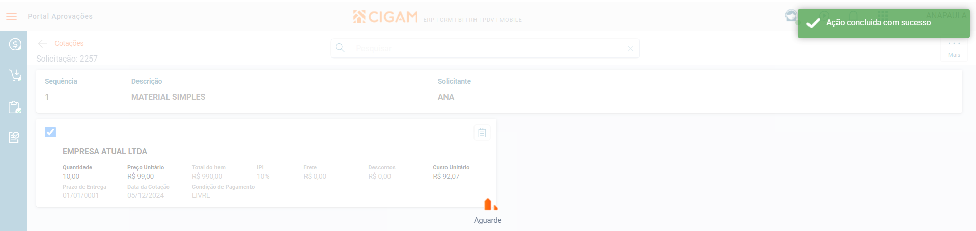Open the shopping cart sidebar icon
Viewport: 976px width, 231px height.
(x=15, y=76)
